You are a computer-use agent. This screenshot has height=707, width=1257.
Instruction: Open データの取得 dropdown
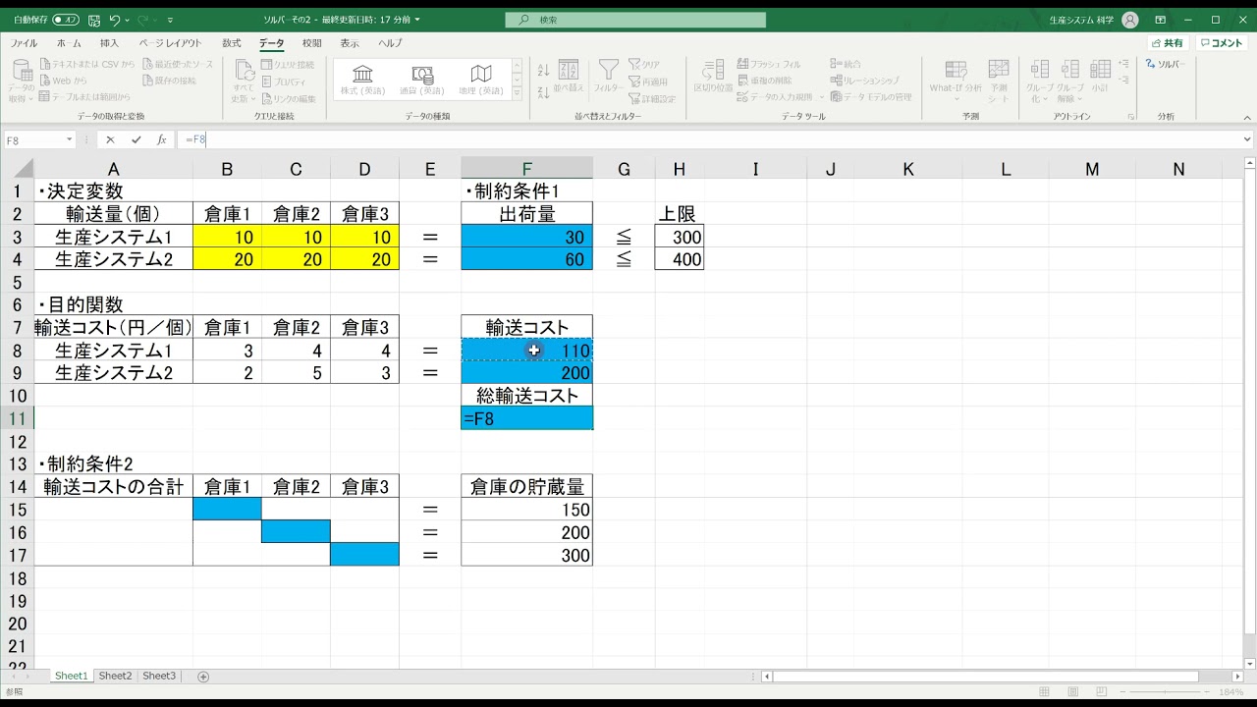[x=22, y=81]
